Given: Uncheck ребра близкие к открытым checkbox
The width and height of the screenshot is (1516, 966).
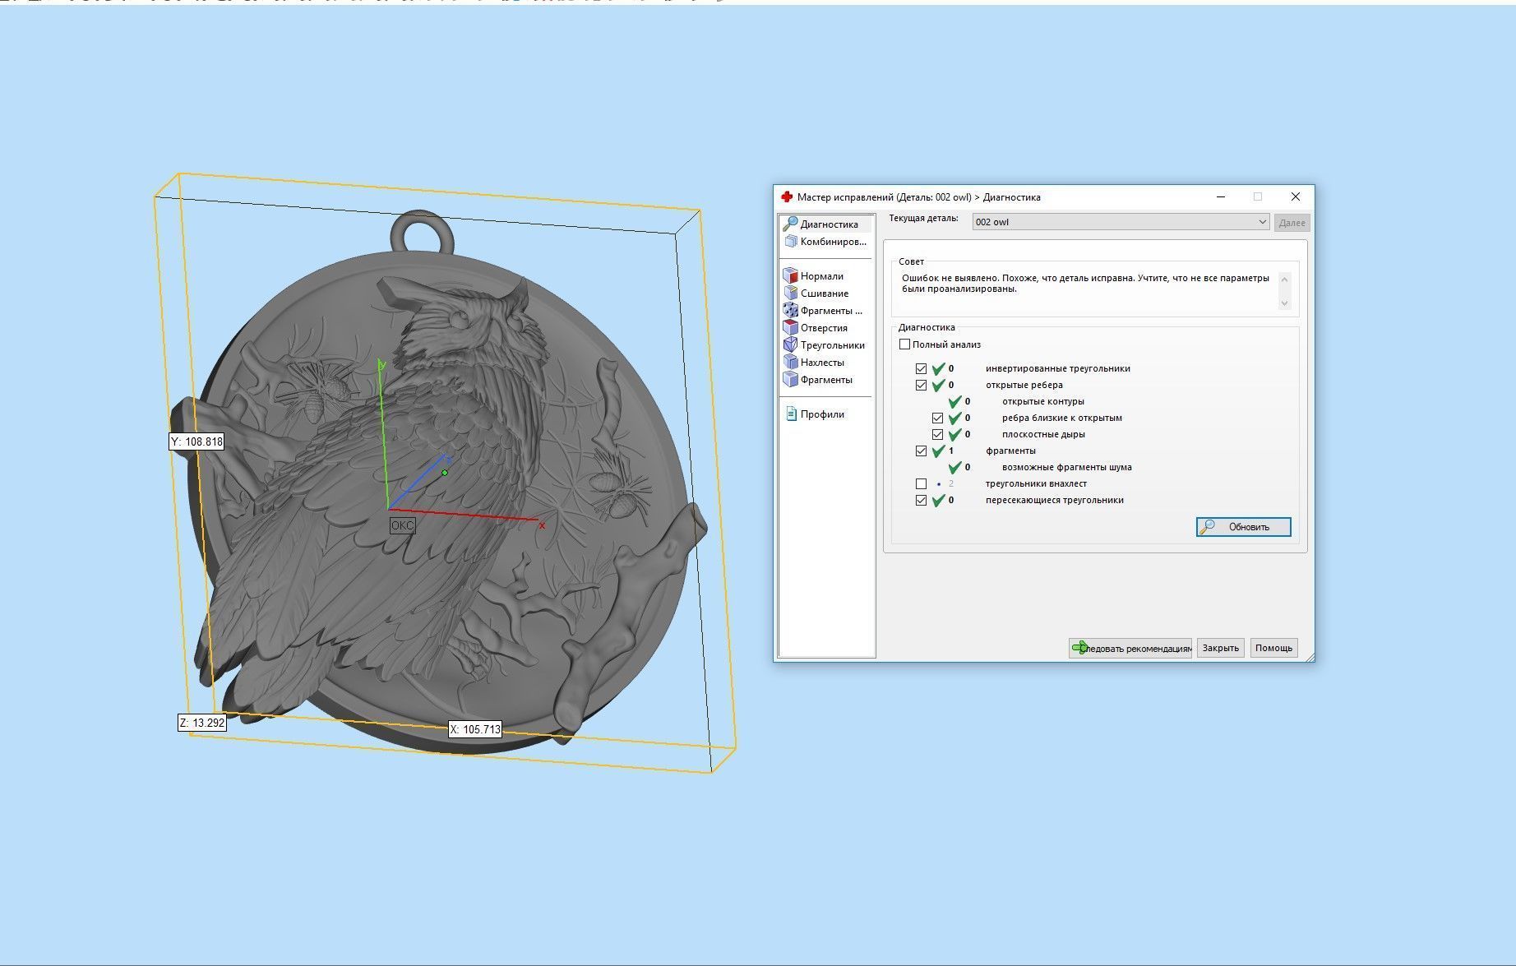Looking at the screenshot, I should click(937, 418).
